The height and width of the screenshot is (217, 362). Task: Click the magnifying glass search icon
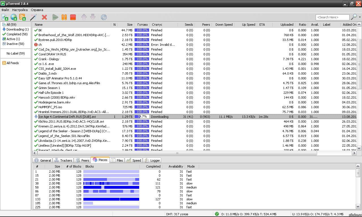click(x=354, y=17)
